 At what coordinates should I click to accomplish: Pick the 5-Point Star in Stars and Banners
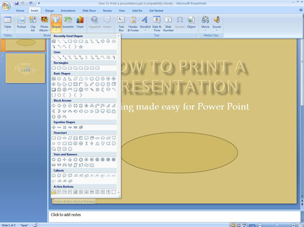click(x=70, y=159)
